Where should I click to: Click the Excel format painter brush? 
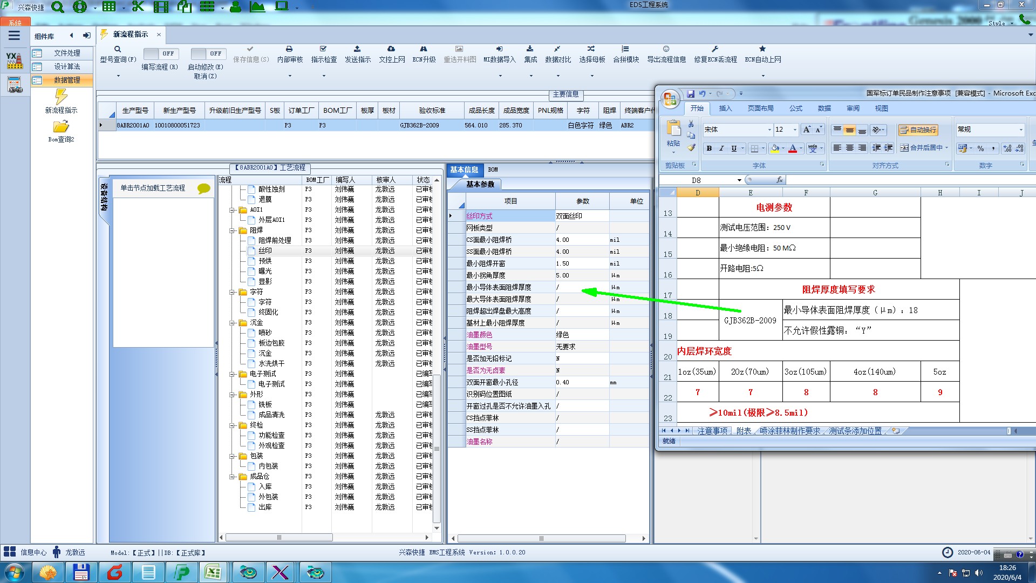(x=691, y=147)
